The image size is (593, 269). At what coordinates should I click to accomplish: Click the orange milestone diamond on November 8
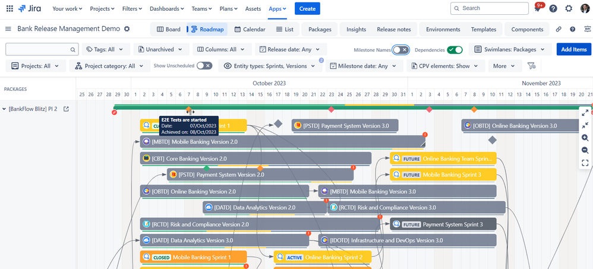coord(474,109)
